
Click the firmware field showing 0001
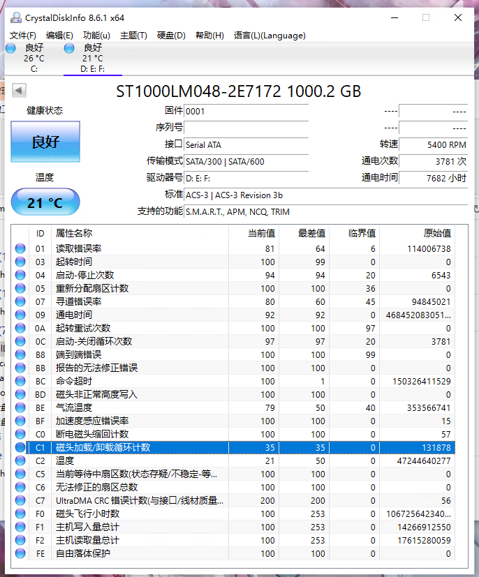pos(246,111)
